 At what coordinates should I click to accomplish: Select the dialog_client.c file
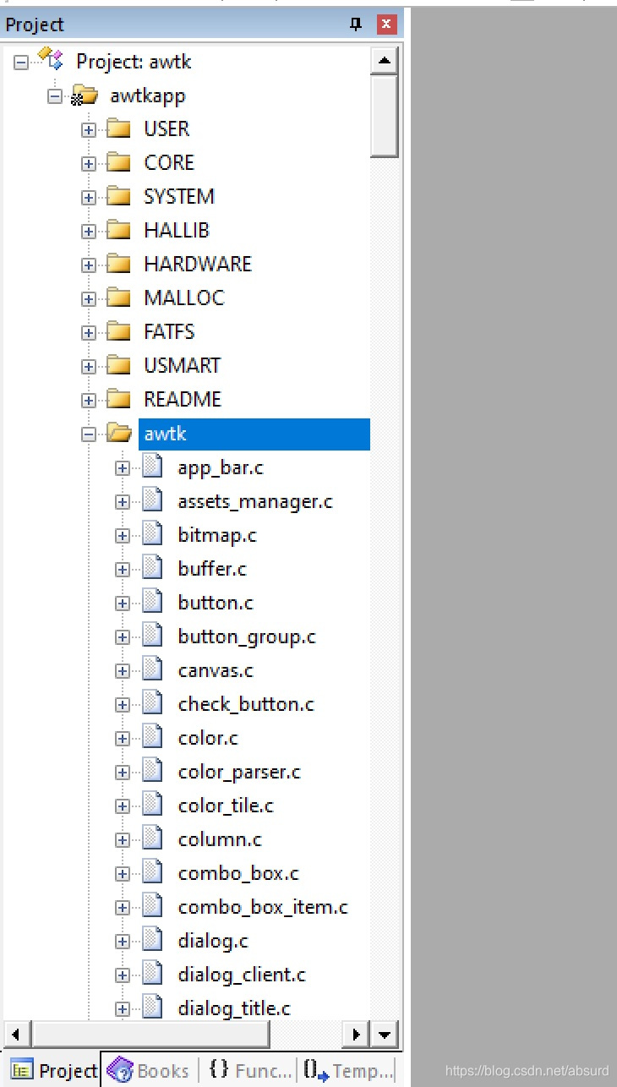pyautogui.click(x=242, y=975)
